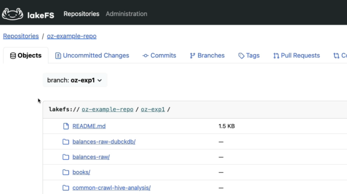Viewport: 347px width, 194px height.
Task: Click the Repositories breadcrumb link
Action: tap(21, 36)
